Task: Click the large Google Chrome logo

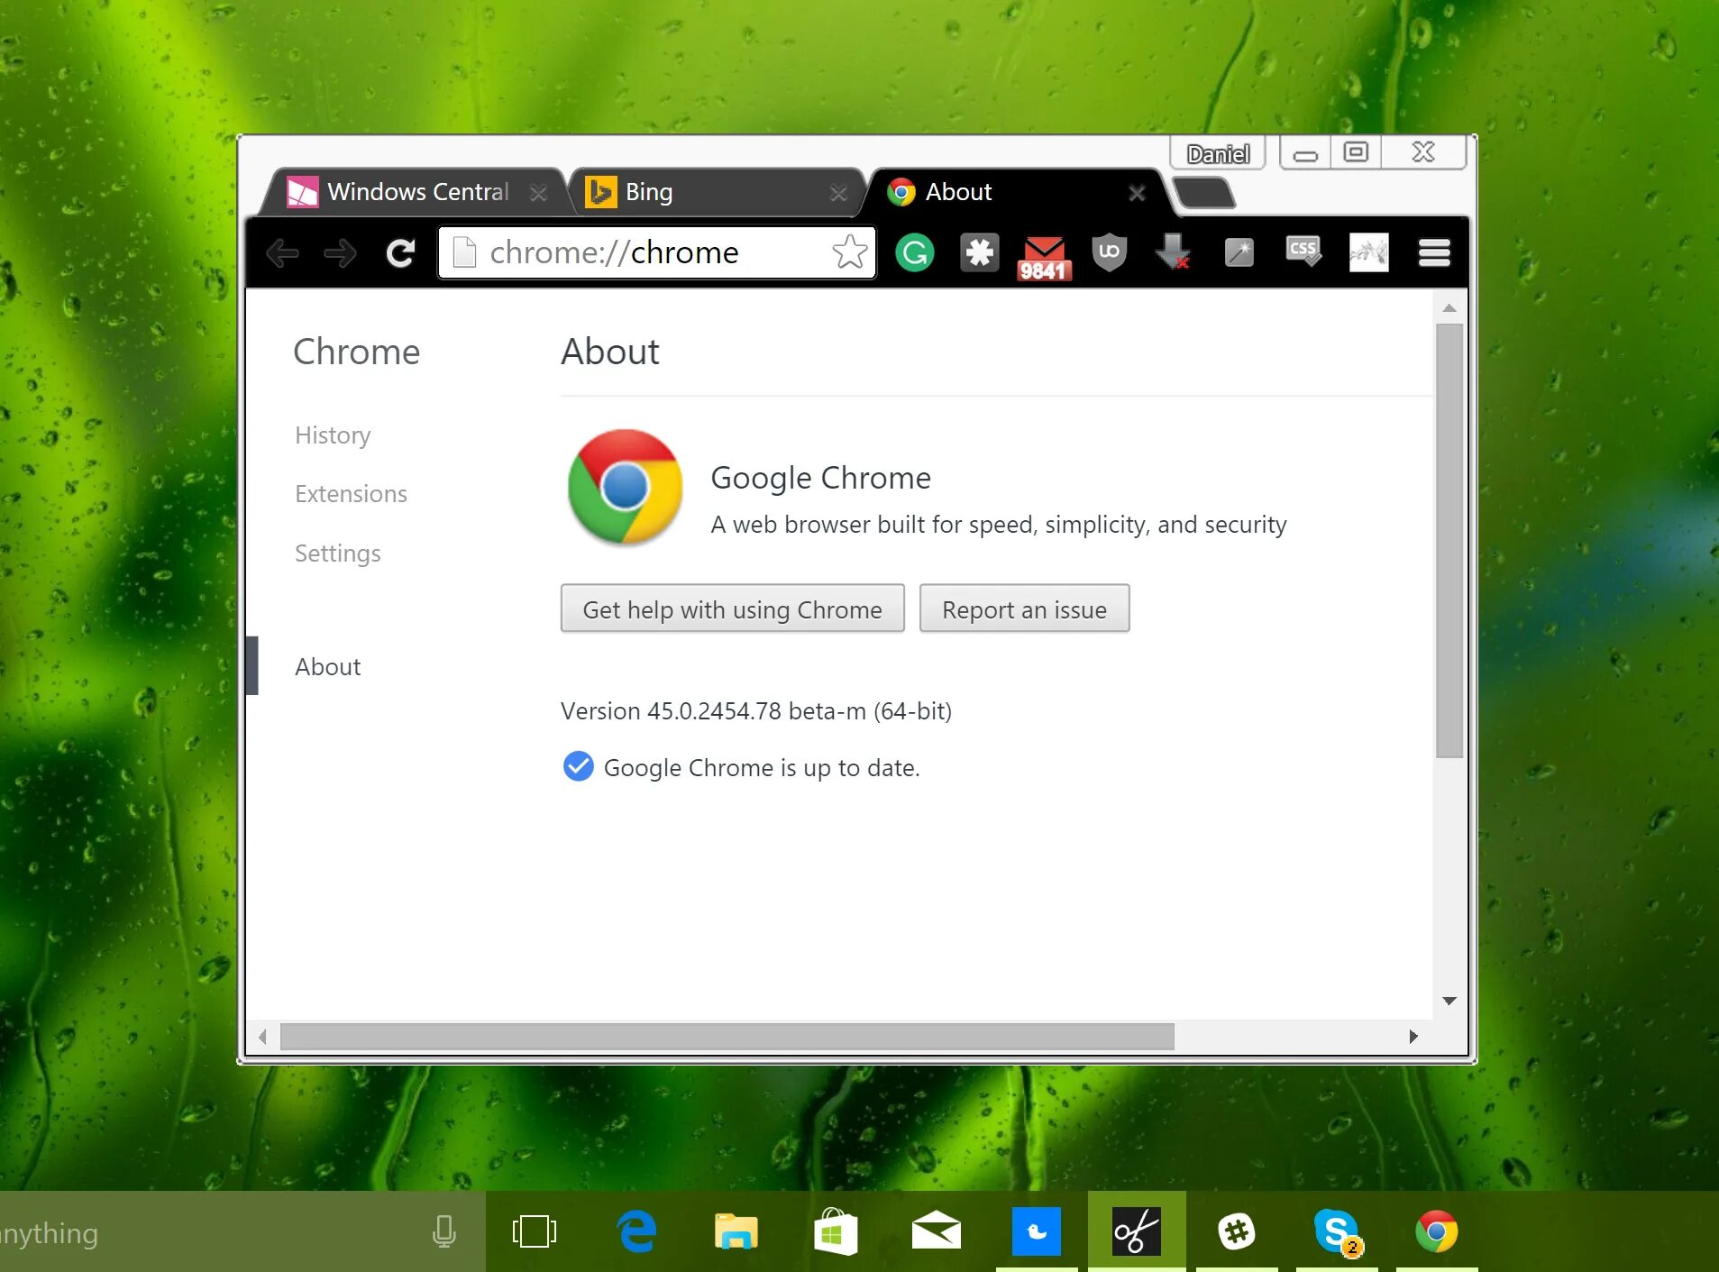Action: pos(625,487)
